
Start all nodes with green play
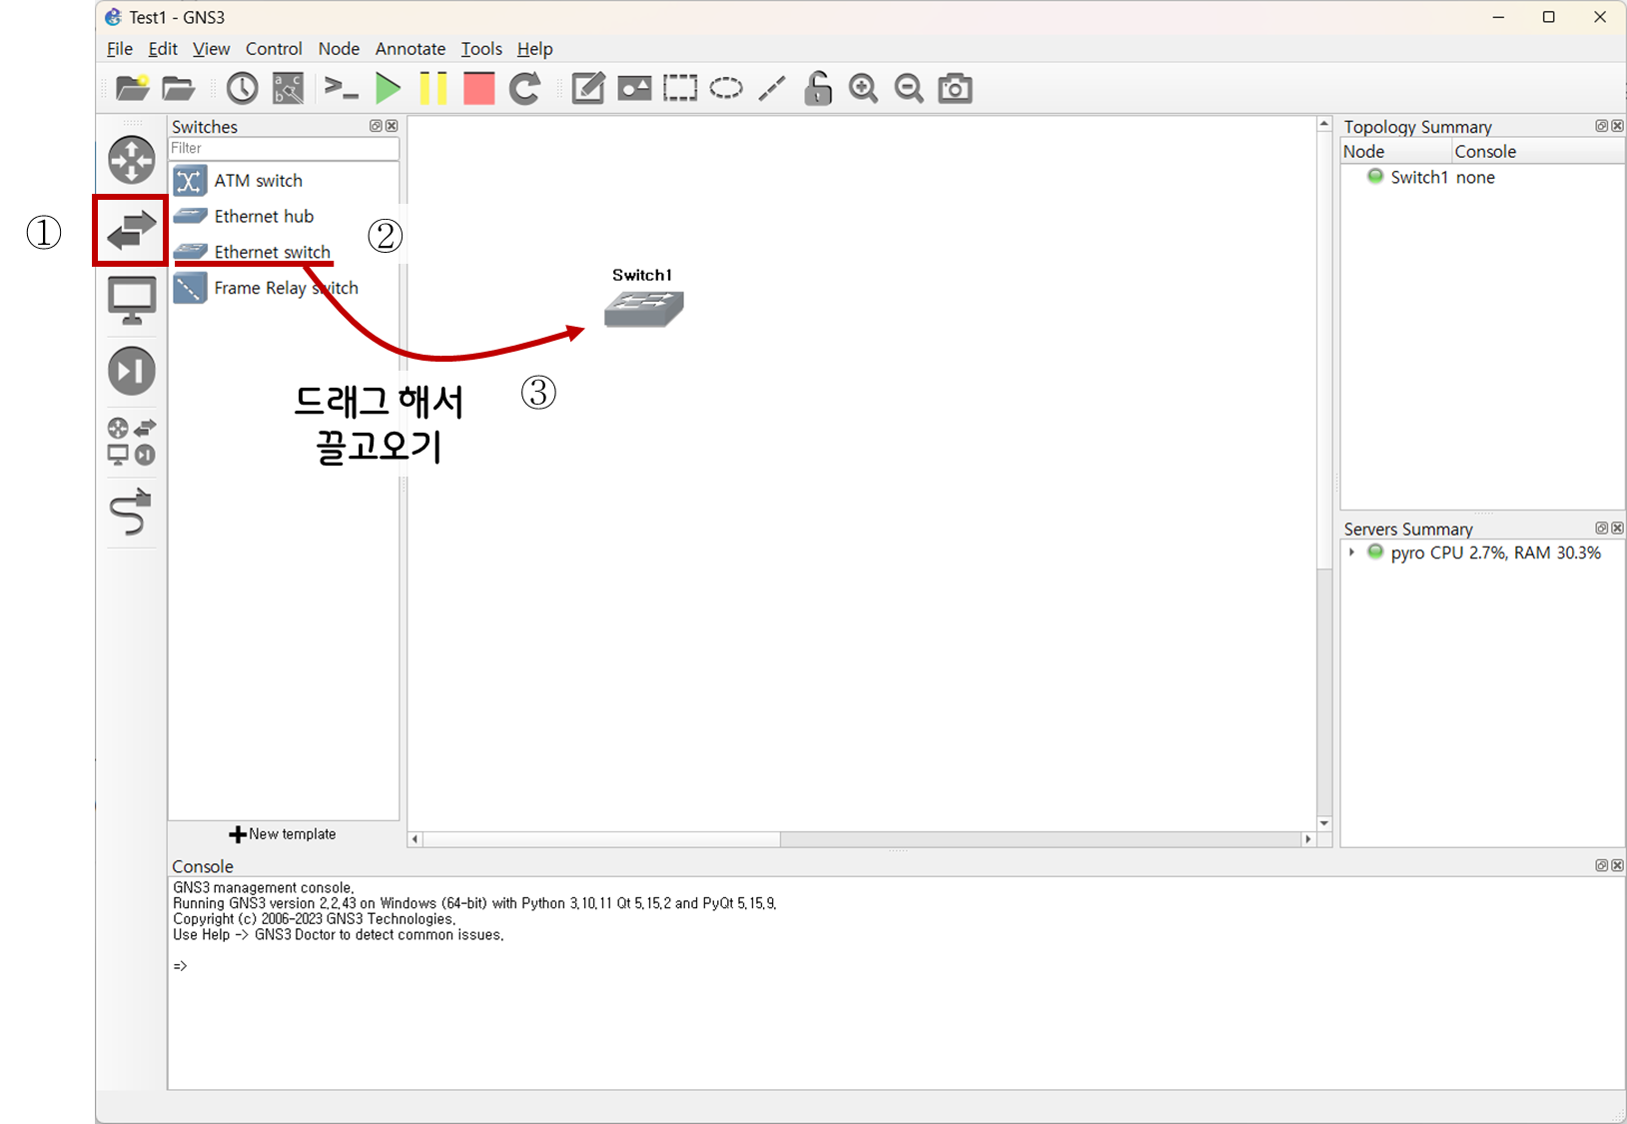coord(389,88)
